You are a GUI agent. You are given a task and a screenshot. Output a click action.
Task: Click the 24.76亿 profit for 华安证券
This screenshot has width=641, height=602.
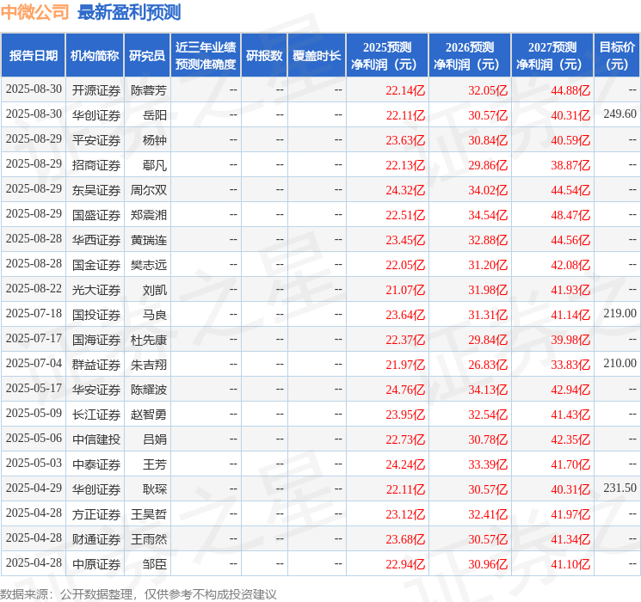pos(405,390)
